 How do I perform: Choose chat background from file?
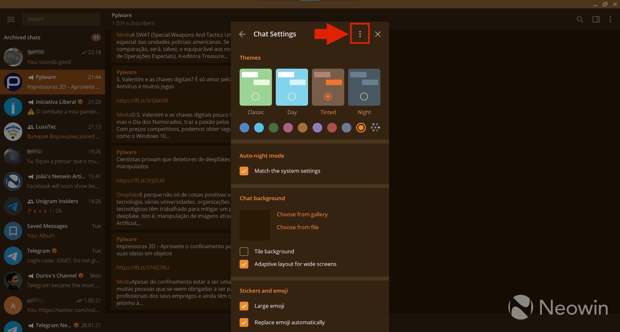pos(297,227)
